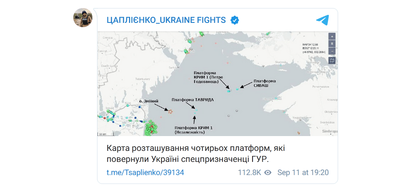Click the Платформа КРИМ 1 (Петро Годованець) label
The width and height of the screenshot is (411, 192).
[x=208, y=77]
